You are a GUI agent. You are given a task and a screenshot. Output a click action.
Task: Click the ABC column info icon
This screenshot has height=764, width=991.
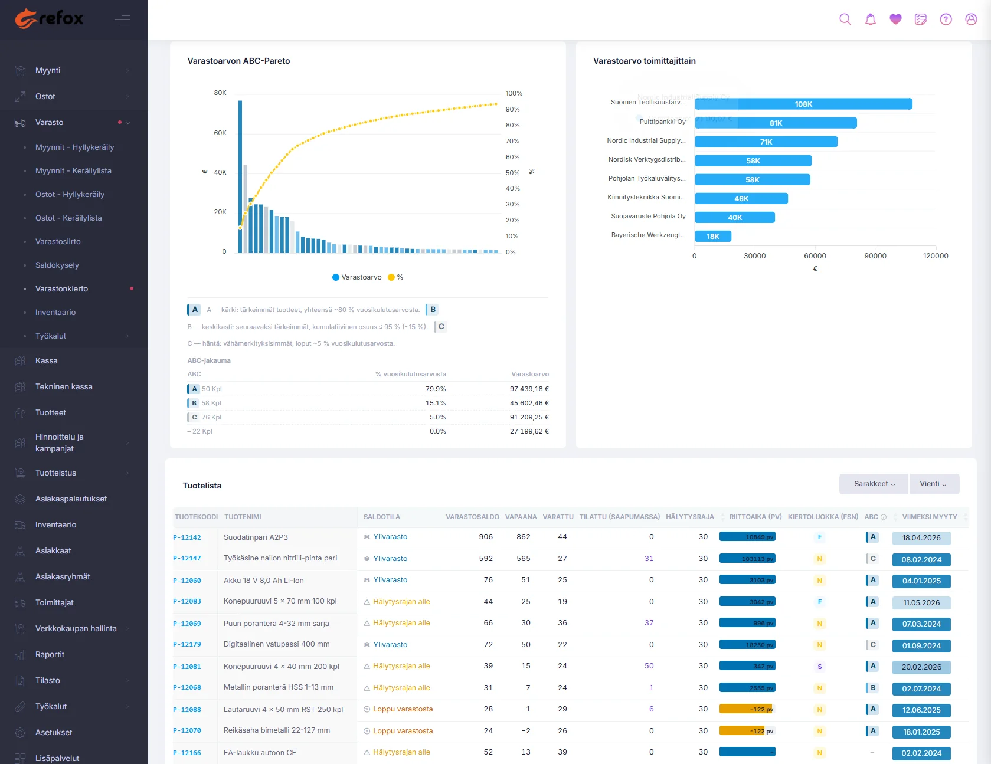(884, 517)
